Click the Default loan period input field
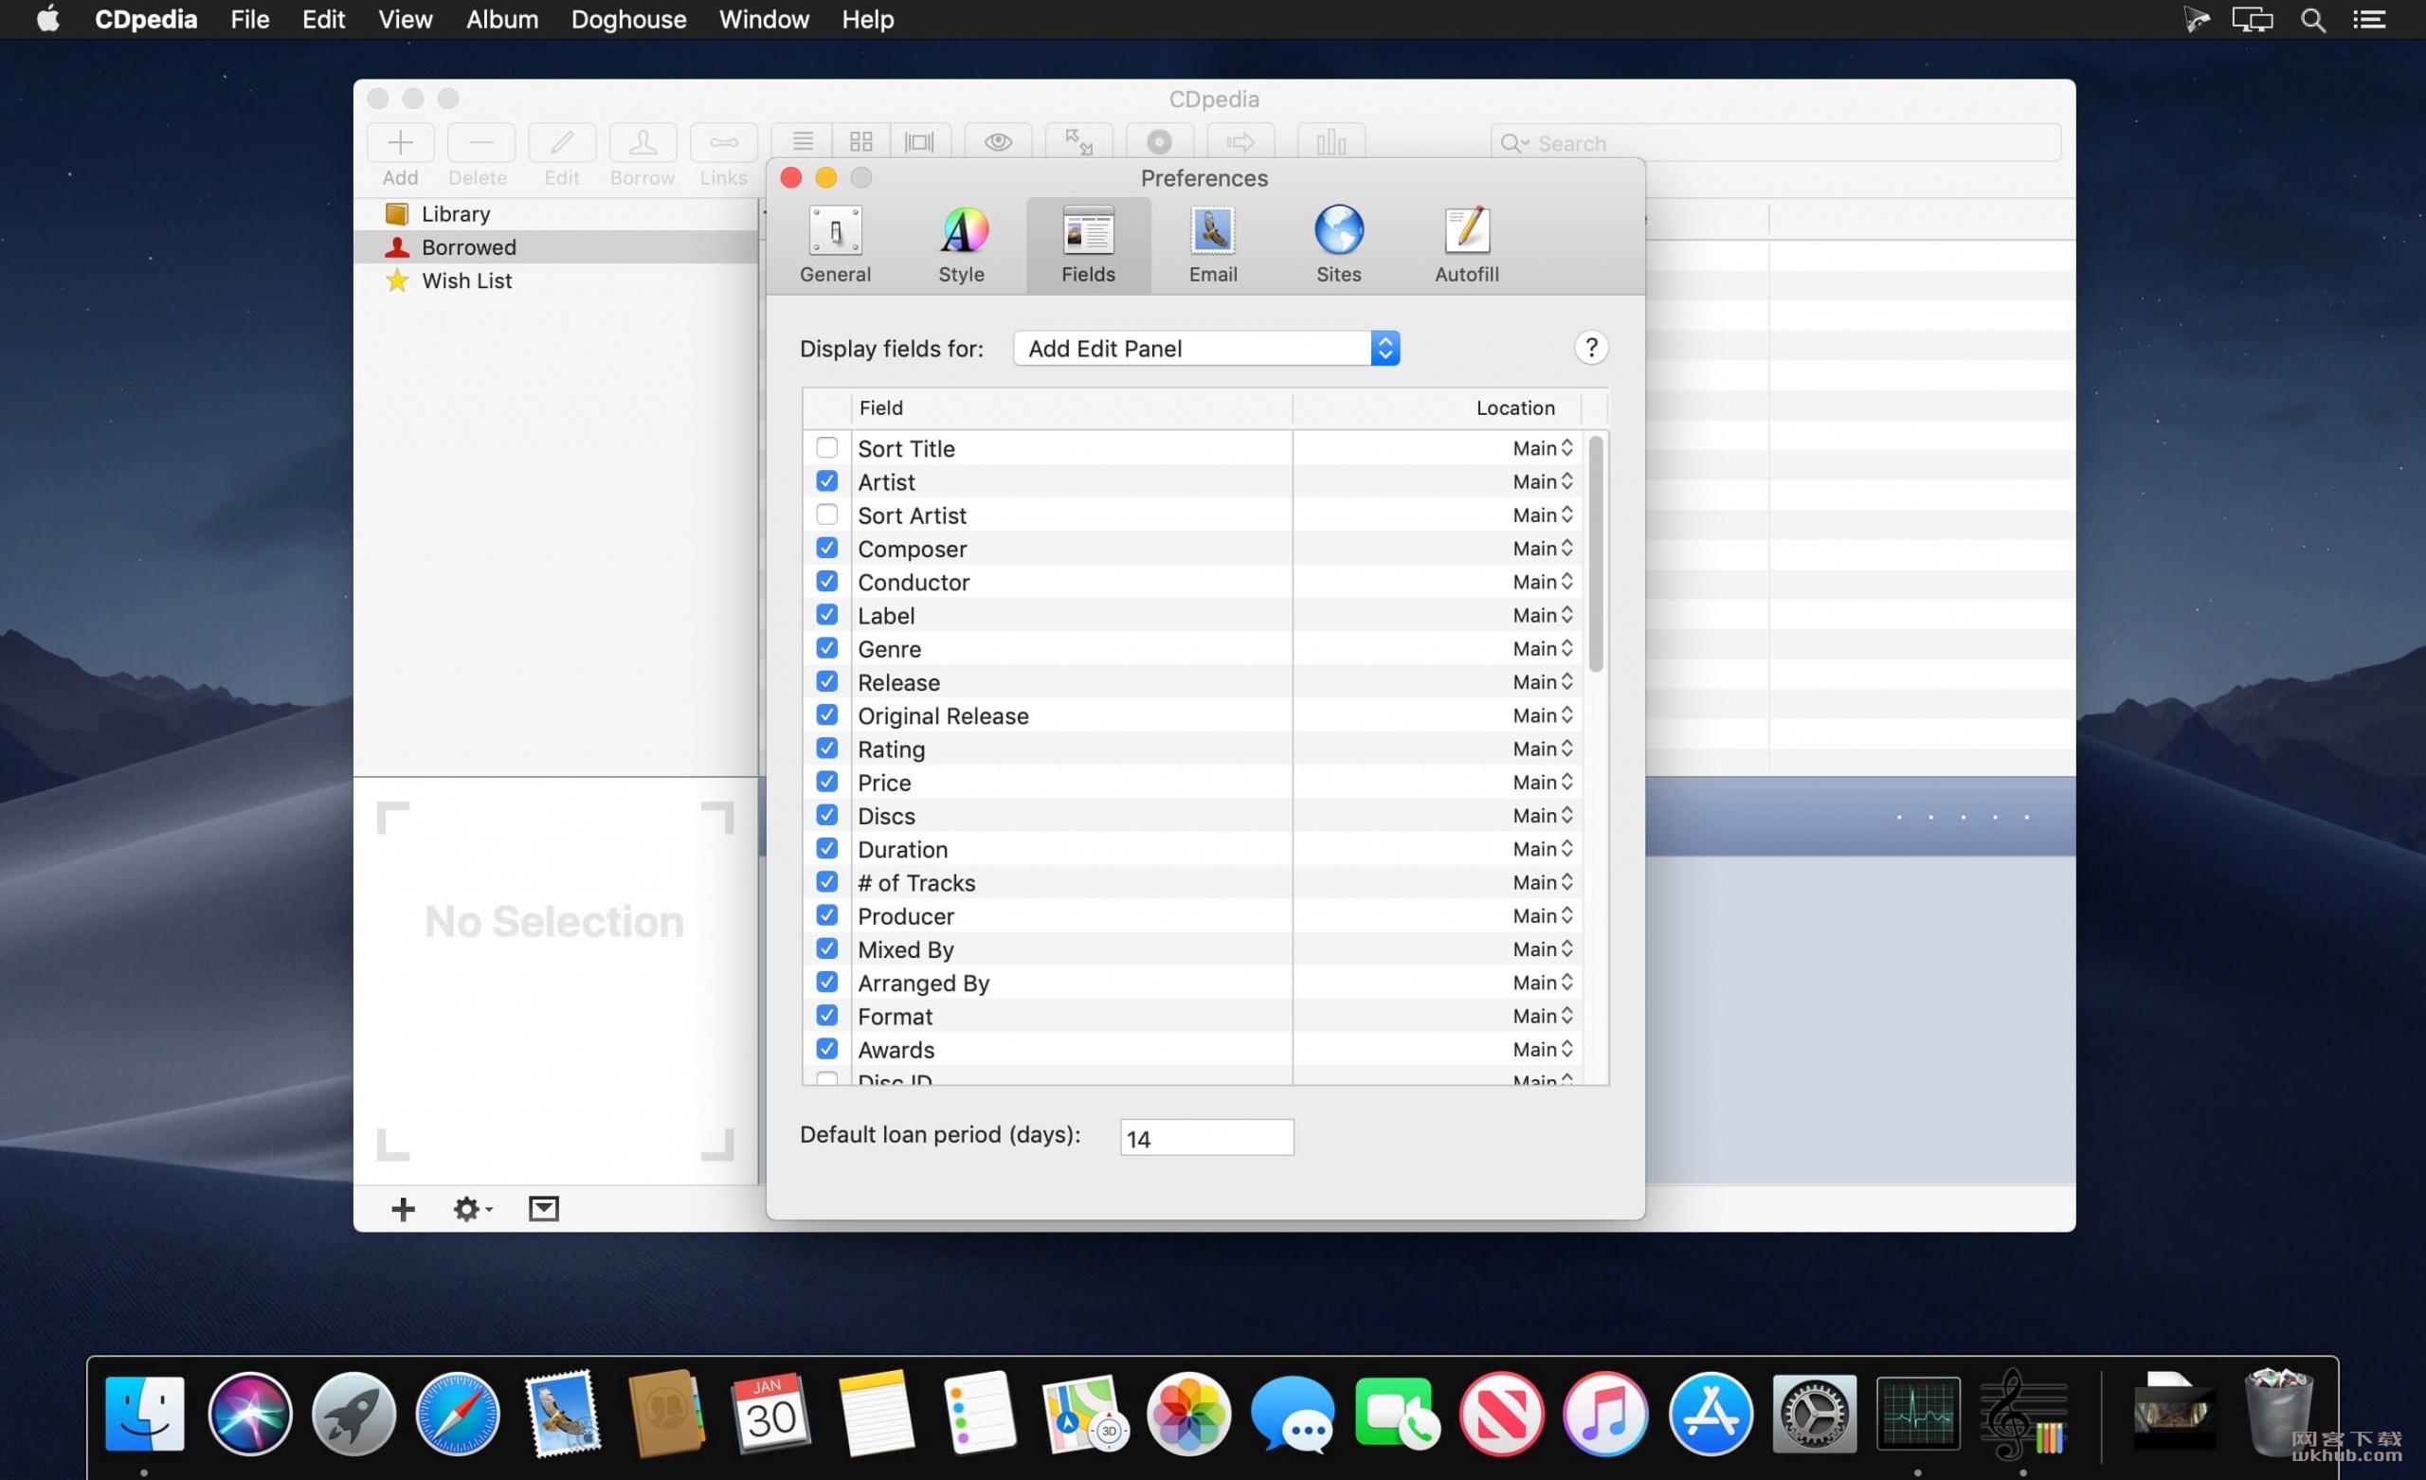 click(x=1206, y=1138)
